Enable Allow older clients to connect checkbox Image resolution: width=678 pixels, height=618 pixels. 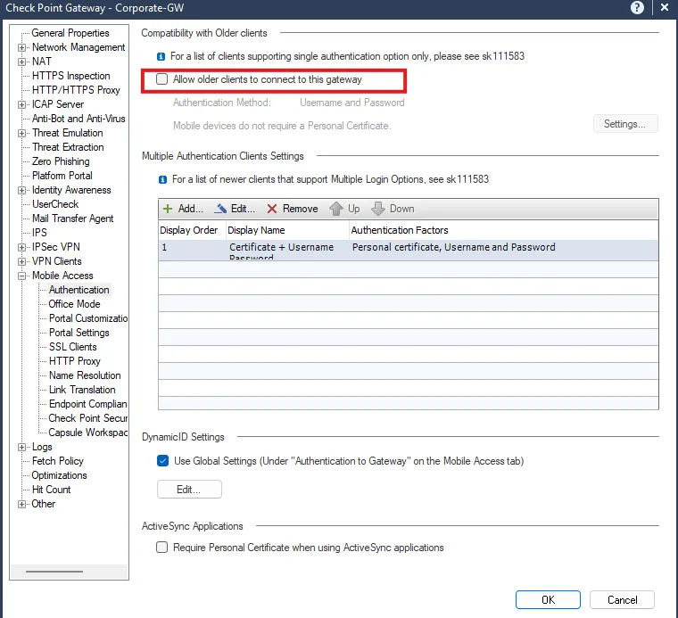click(x=161, y=79)
